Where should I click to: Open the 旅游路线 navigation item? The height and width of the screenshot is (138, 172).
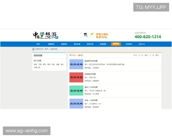tap(51, 44)
